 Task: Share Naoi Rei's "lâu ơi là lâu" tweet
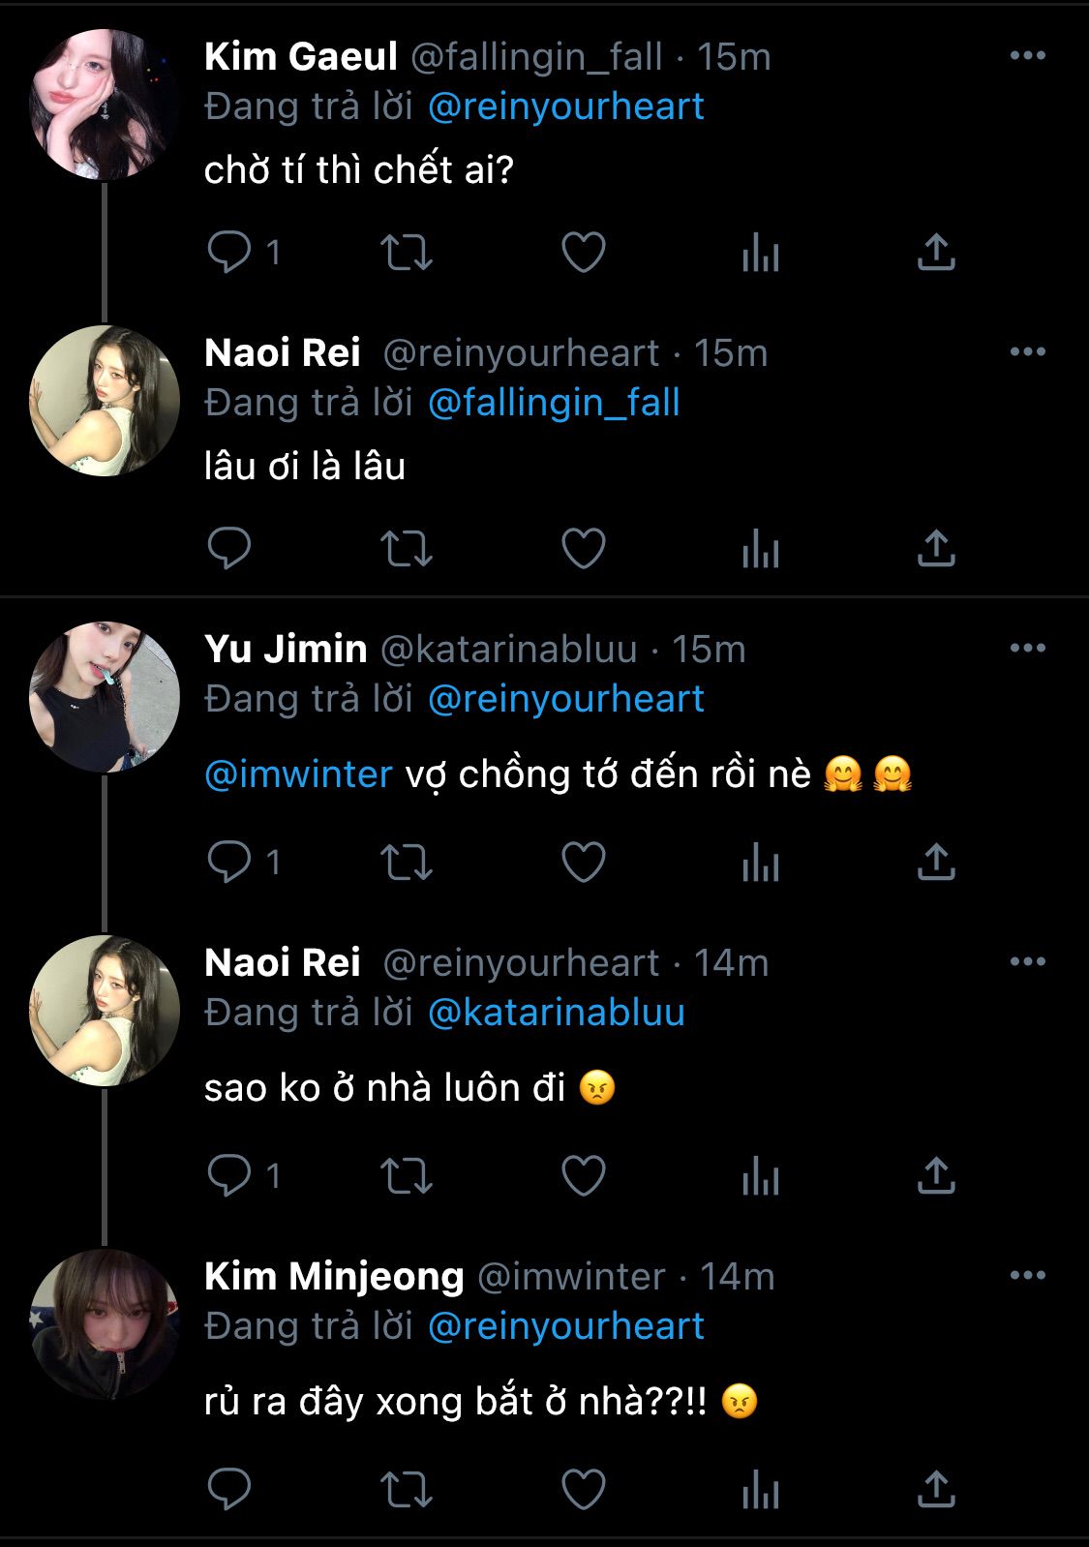coord(936,549)
